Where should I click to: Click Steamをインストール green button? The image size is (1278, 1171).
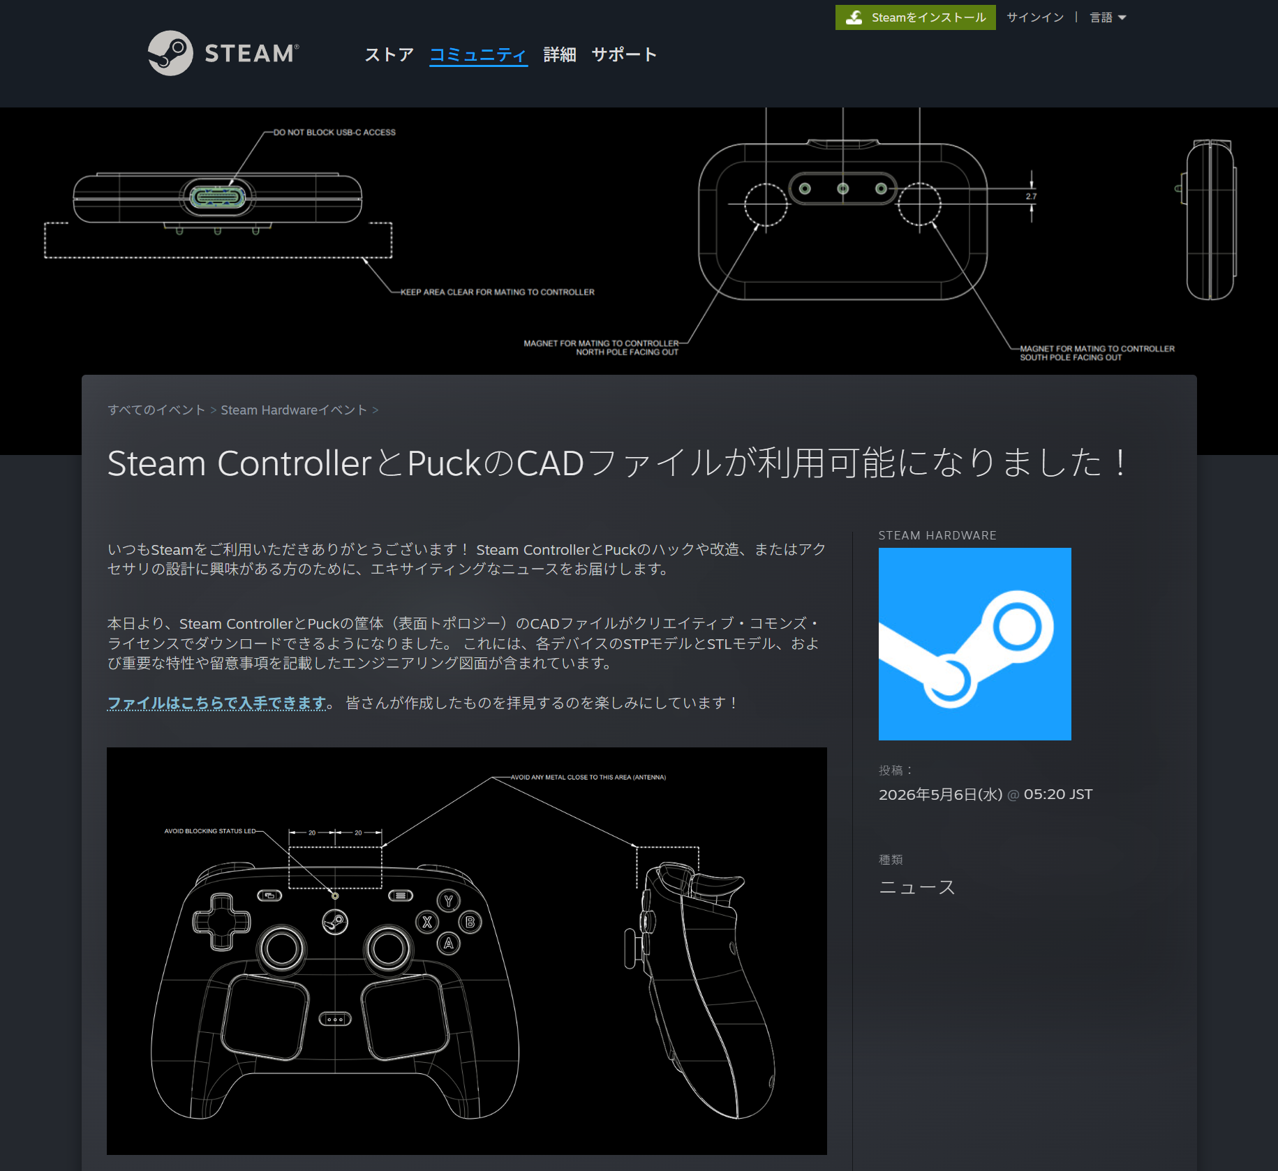tap(915, 17)
